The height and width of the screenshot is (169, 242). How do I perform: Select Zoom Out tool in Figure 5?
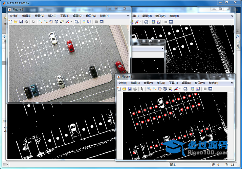coord(154,89)
